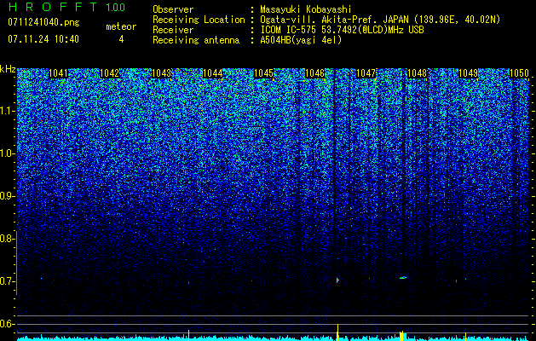This screenshot has width=536, height=341.
Task: Click the HROFFT program title
Action: click(53, 7)
